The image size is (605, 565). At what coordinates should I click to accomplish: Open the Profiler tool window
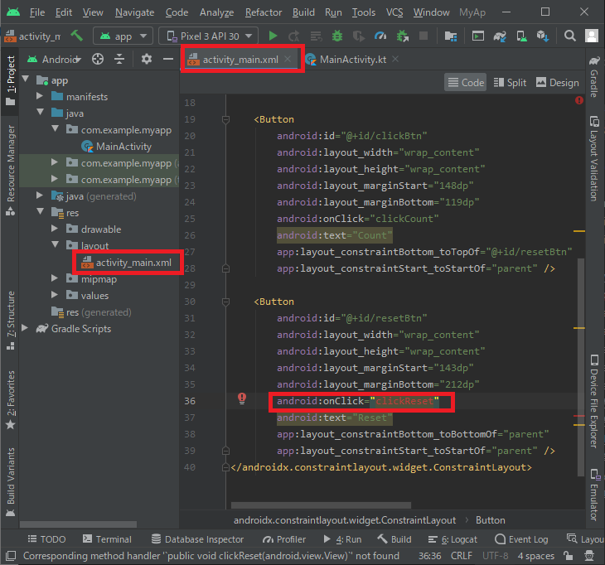click(x=284, y=539)
